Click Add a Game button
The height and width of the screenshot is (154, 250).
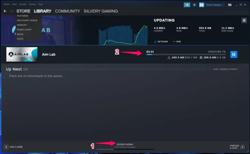tap(13, 147)
